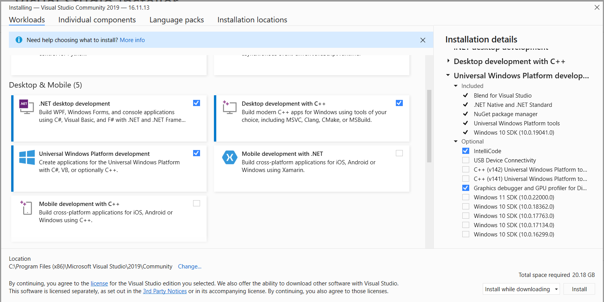
Task: Expand Desktop development with C++ details
Action: tap(448, 61)
